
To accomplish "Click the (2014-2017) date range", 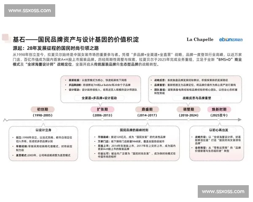I will [x=147, y=115].
